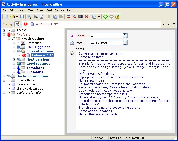The image size is (178, 141).
Task: Click the Find magnifier icon in the second toolbar
Action: pos(11,24)
